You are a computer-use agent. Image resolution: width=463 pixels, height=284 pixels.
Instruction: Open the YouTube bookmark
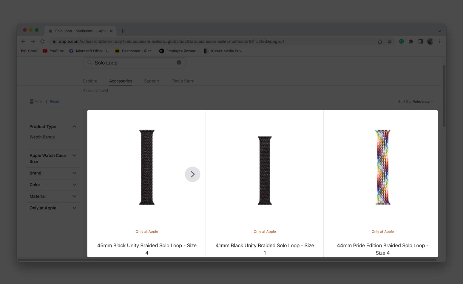click(53, 51)
